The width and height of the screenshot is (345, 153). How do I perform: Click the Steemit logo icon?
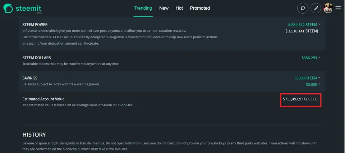point(8,8)
